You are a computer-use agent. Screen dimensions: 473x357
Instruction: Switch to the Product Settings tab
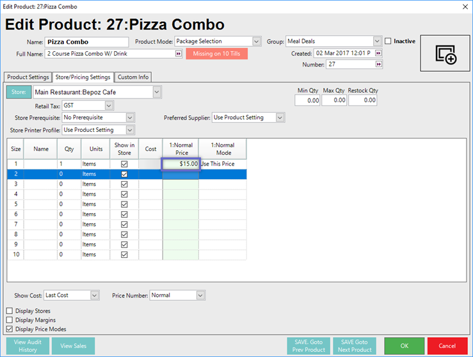(28, 77)
